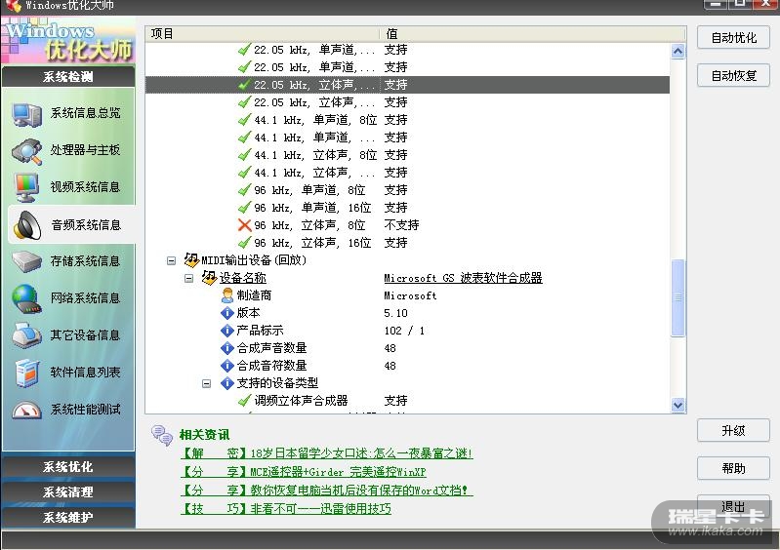Click green check for 96 kHz 单声道 8位
Image resolution: width=780 pixels, height=550 pixels.
[x=244, y=190]
